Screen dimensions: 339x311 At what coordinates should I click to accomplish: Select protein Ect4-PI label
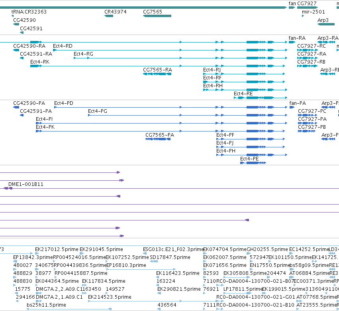tap(44, 119)
